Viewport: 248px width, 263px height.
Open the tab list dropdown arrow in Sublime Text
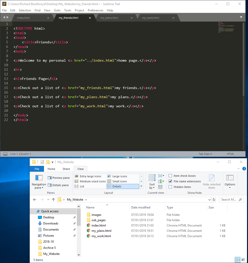241,17
